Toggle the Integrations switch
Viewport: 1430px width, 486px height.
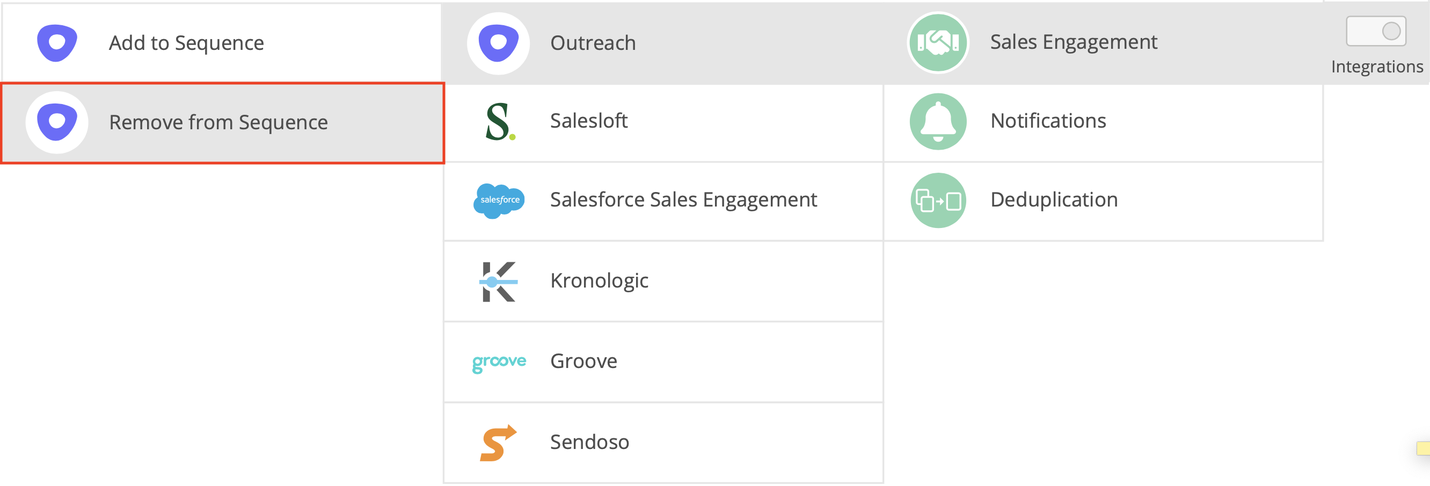[1376, 31]
